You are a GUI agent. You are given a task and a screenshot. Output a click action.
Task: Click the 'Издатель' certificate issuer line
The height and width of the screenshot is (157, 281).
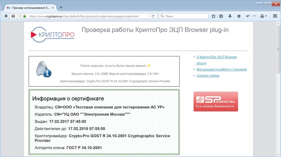click(82, 114)
